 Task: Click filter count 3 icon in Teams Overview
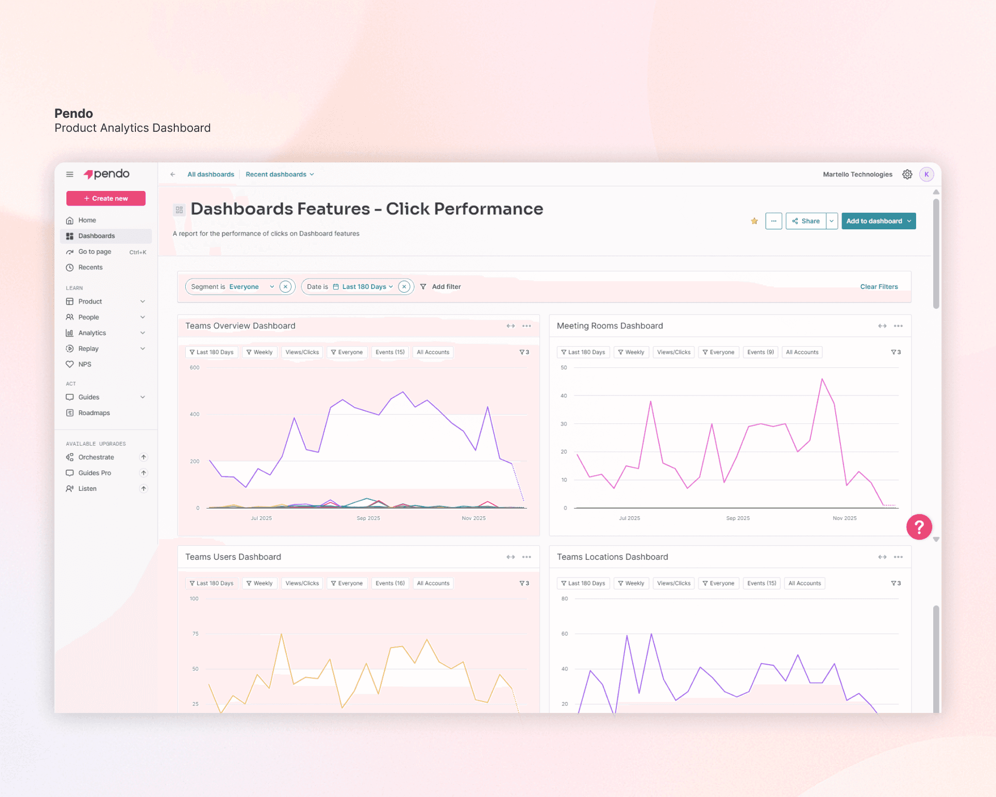pos(524,352)
